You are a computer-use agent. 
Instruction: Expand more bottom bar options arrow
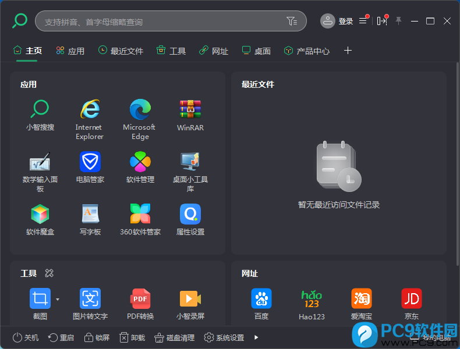(256, 337)
